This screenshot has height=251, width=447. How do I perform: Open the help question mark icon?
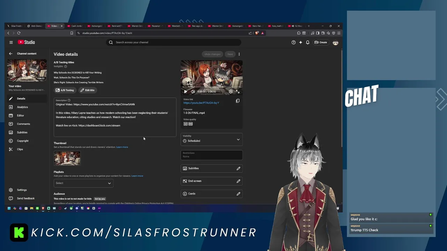pyautogui.click(x=293, y=42)
